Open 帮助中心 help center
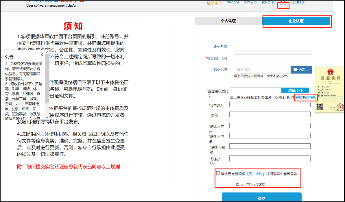The height and width of the screenshot is (202, 345). [x=214, y=3]
